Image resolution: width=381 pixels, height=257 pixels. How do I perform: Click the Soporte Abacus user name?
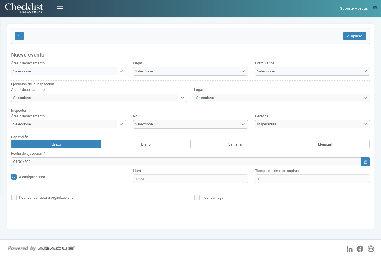click(x=354, y=8)
